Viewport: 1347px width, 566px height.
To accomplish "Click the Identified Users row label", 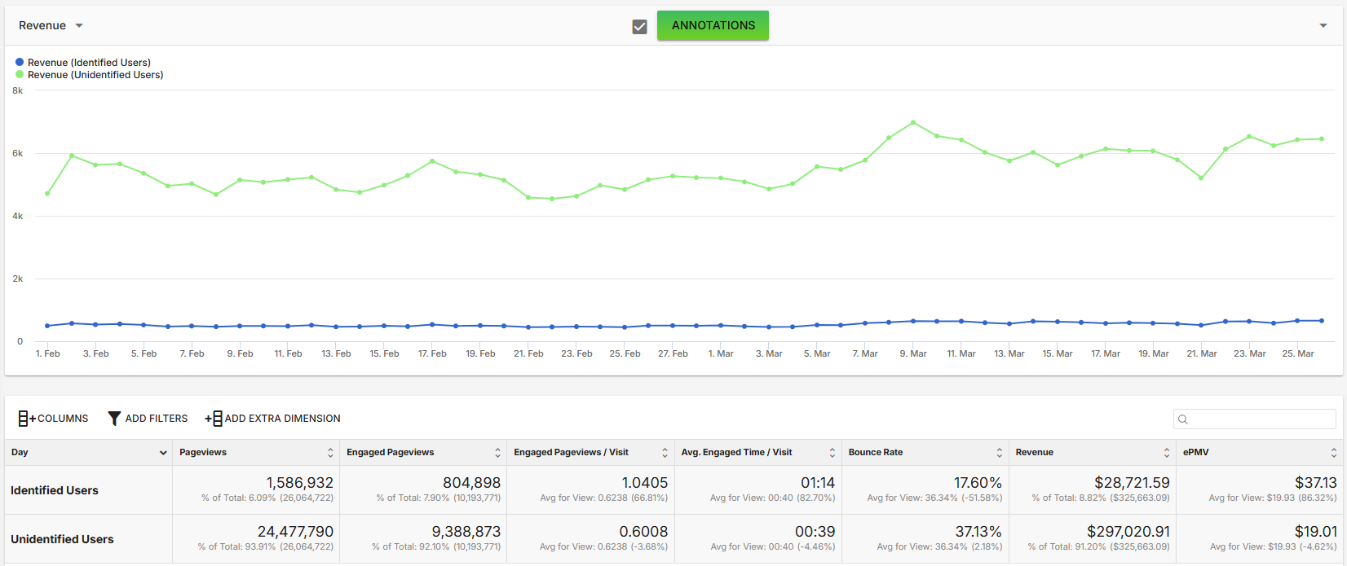I will coord(55,490).
